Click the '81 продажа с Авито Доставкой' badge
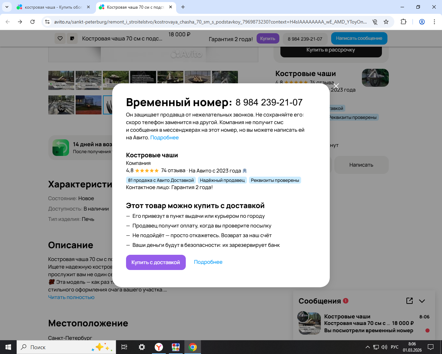Screen dimensions: 442x354 coord(161,180)
